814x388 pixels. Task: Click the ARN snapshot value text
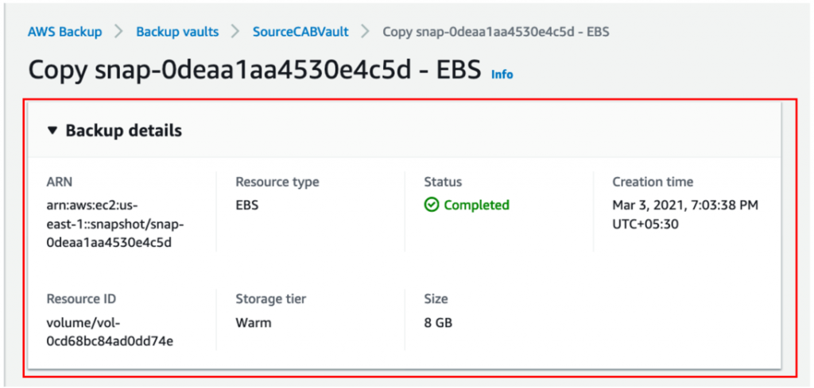(x=116, y=224)
